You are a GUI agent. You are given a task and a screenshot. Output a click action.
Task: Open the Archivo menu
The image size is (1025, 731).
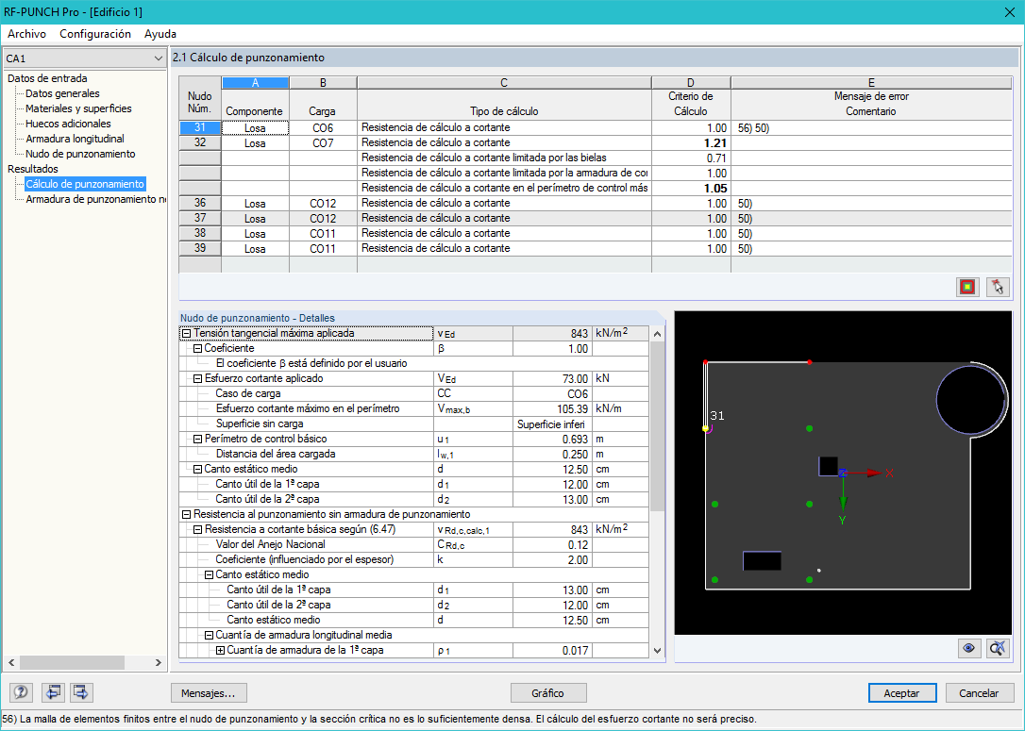tap(26, 34)
